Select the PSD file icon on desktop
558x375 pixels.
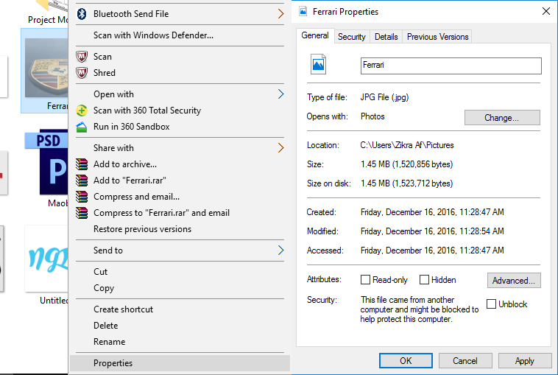coord(46,162)
